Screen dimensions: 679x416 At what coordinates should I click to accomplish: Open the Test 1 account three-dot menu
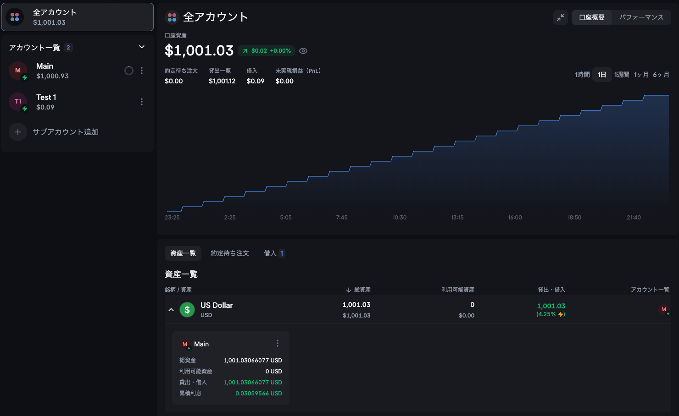click(142, 102)
